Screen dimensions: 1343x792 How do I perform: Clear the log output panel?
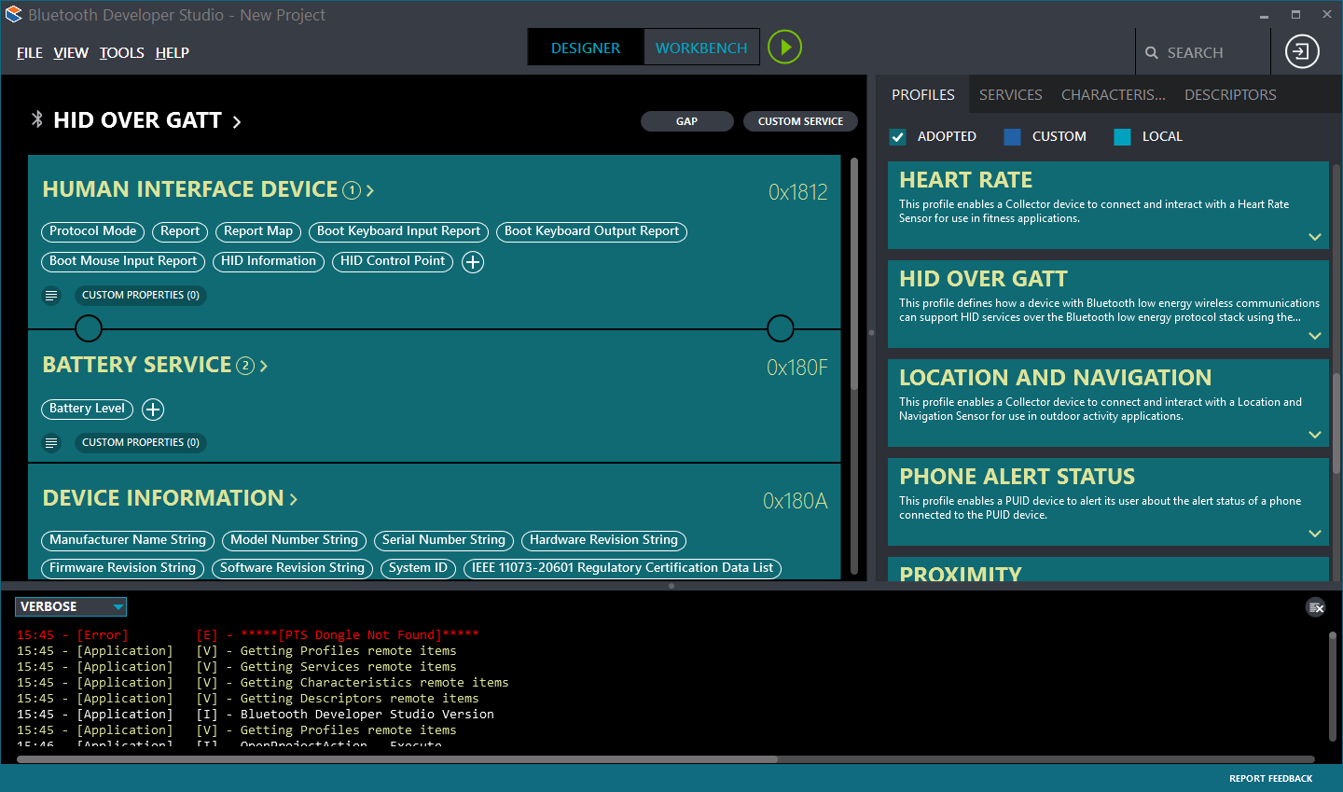pos(1316,607)
